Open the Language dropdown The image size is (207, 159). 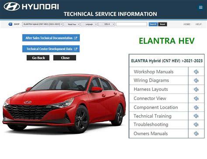(89, 24)
